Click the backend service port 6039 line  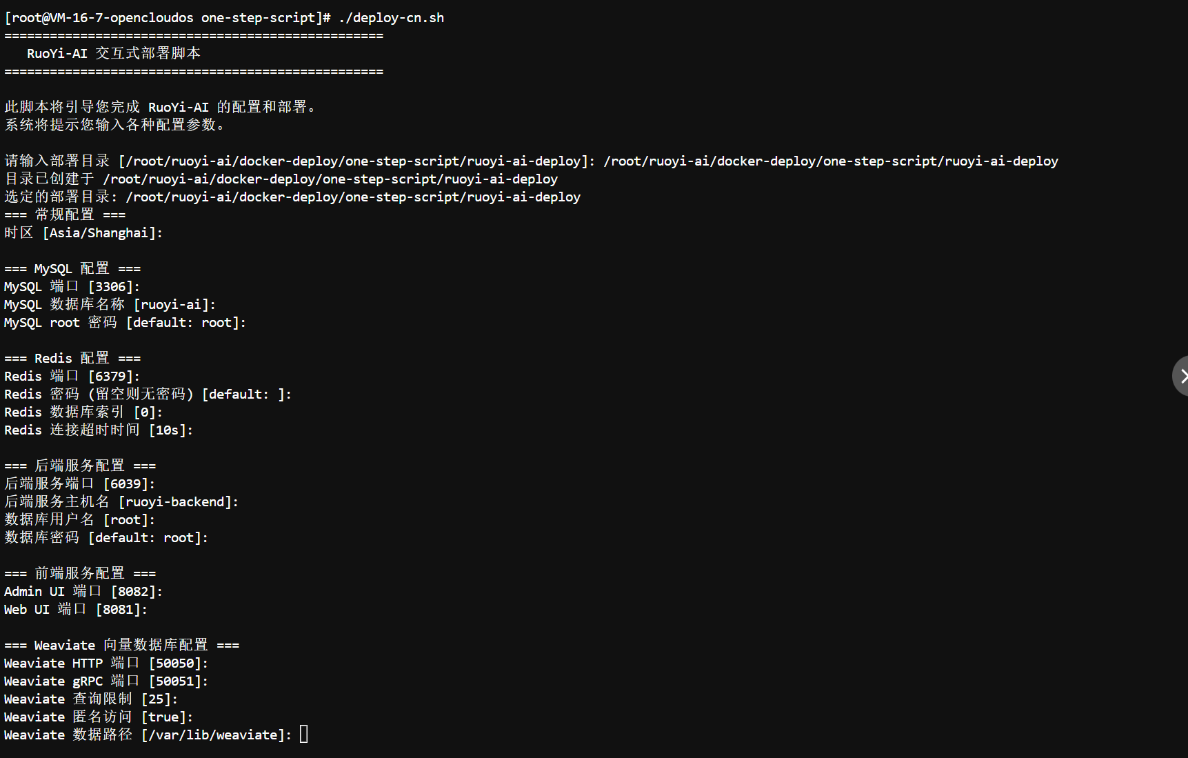pyautogui.click(x=80, y=484)
